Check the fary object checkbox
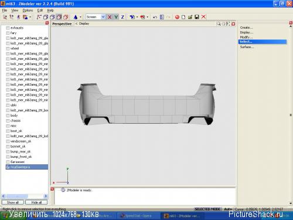The height and width of the screenshot is (220, 293). (x=8, y=33)
